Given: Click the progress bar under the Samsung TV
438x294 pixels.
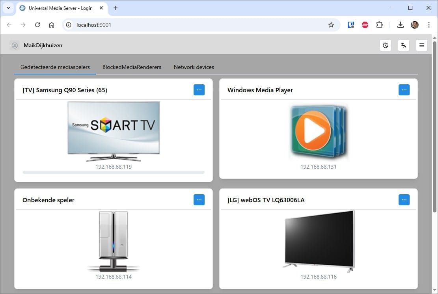Looking at the screenshot, I should (x=113, y=172).
